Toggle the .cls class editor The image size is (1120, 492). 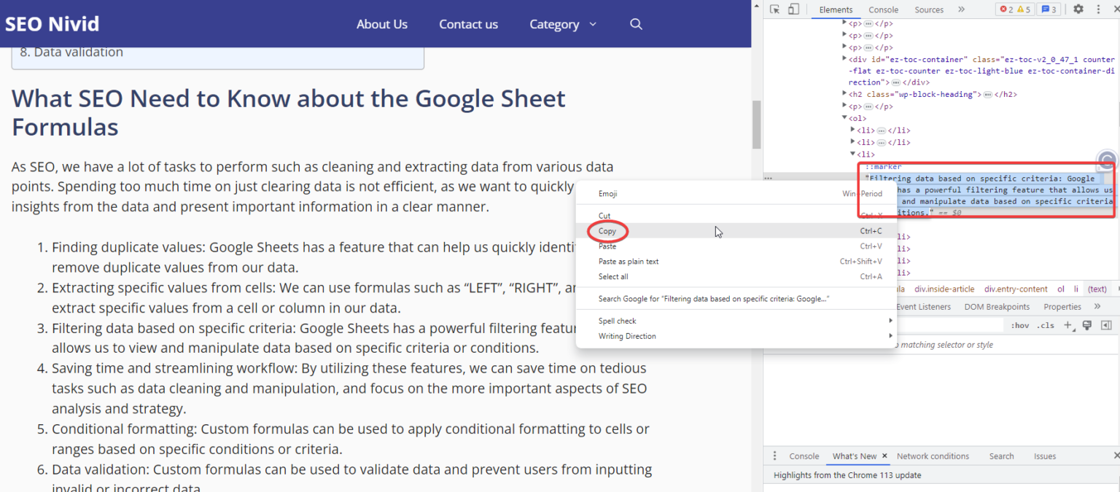(x=1046, y=325)
